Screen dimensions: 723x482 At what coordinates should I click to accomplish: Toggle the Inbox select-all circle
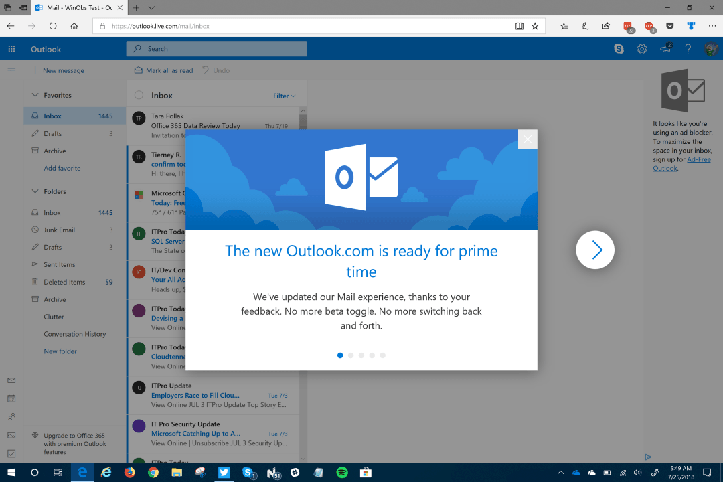[139, 96]
